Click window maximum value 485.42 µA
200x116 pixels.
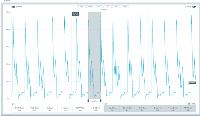[35, 108]
